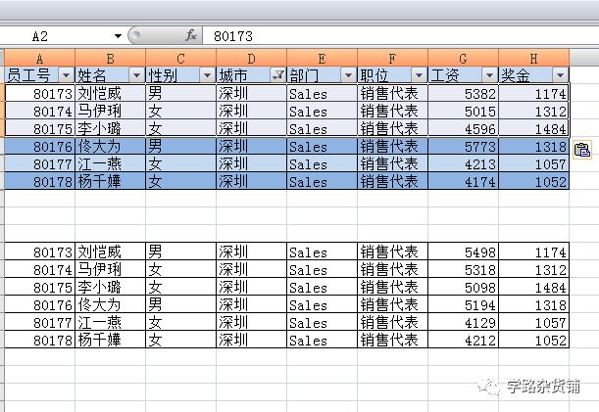This screenshot has width=599, height=412.
Task: Click the fx Insert Function icon
Action: click(191, 36)
